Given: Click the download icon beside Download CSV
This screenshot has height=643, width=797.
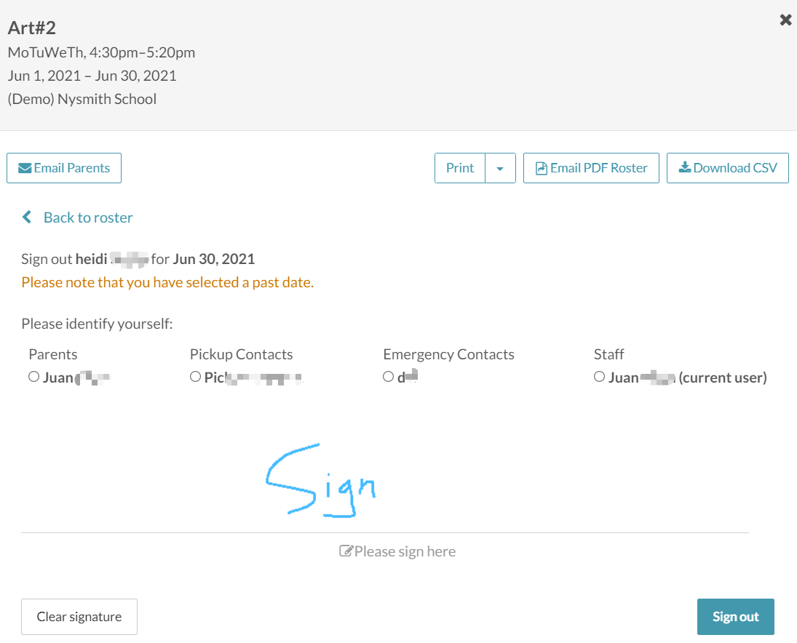Looking at the screenshot, I should [684, 168].
